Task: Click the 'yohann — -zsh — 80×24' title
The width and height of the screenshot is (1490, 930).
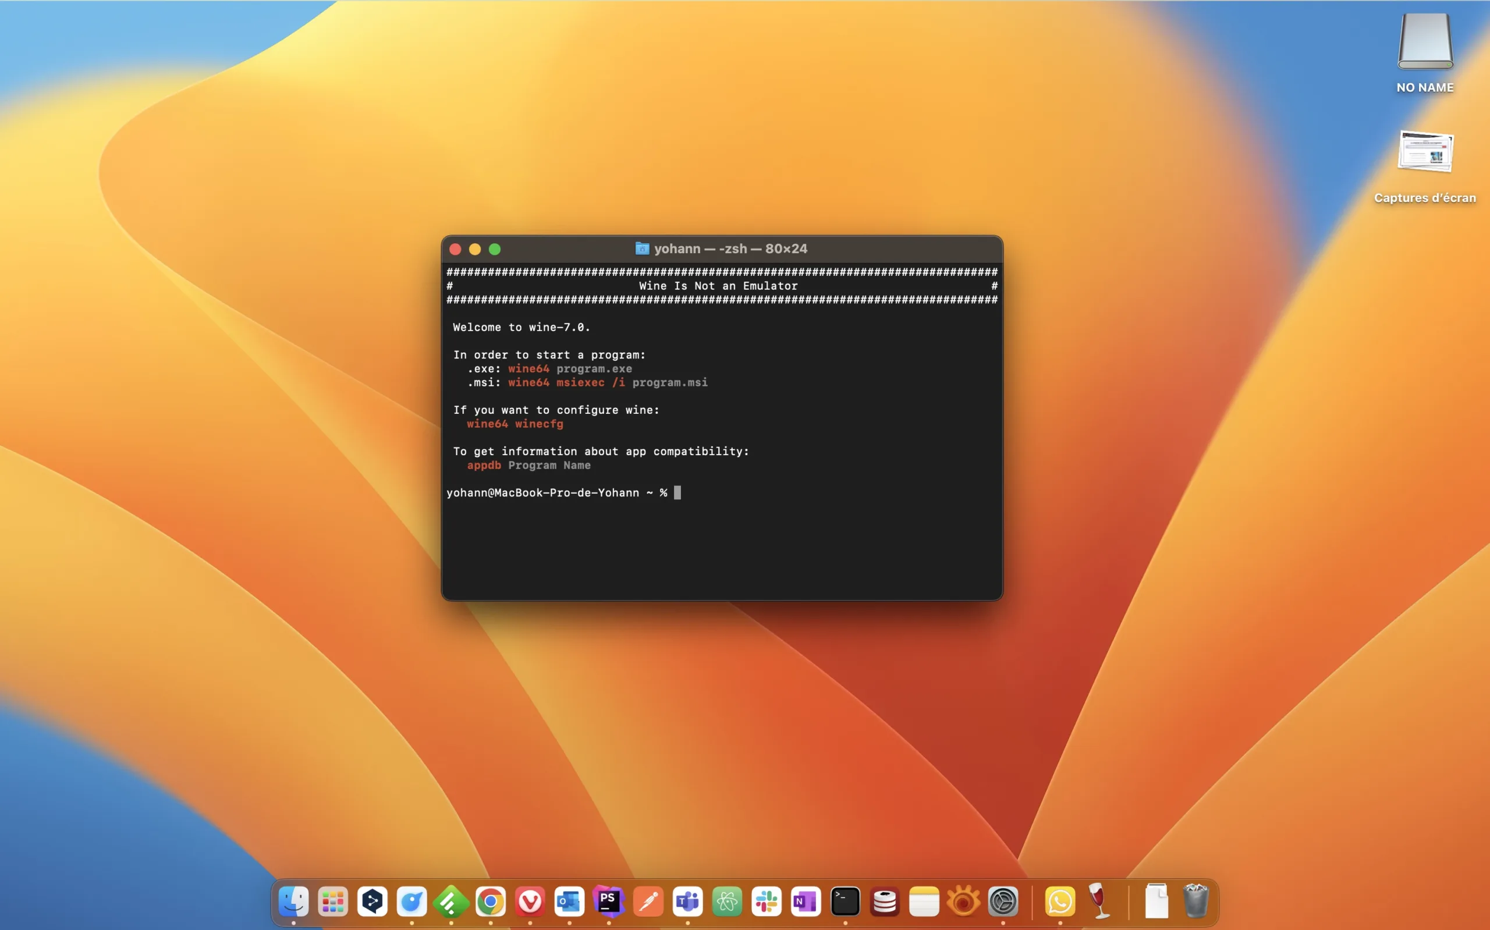Action: 730,249
